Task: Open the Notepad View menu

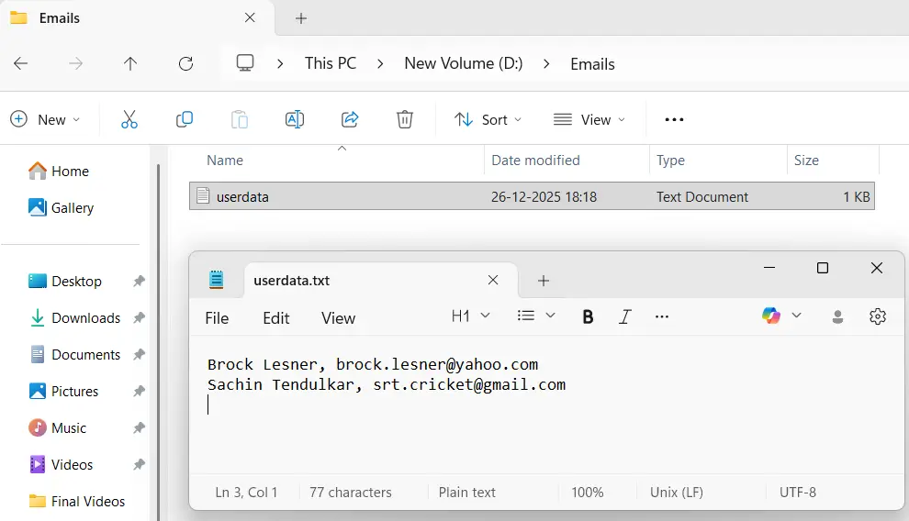Action: pyautogui.click(x=339, y=317)
